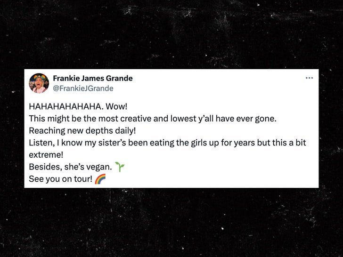Click the word tour! before the rainbow
The height and width of the screenshot is (257, 343).
[83, 179]
